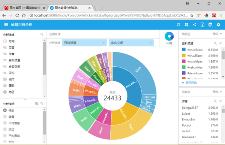Open the database icon in the header
Image resolution: width=225 pixels, height=145 pixels.
210,25
